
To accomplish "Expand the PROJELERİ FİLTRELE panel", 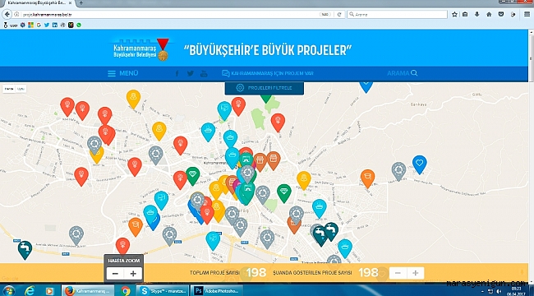I will point(265,88).
